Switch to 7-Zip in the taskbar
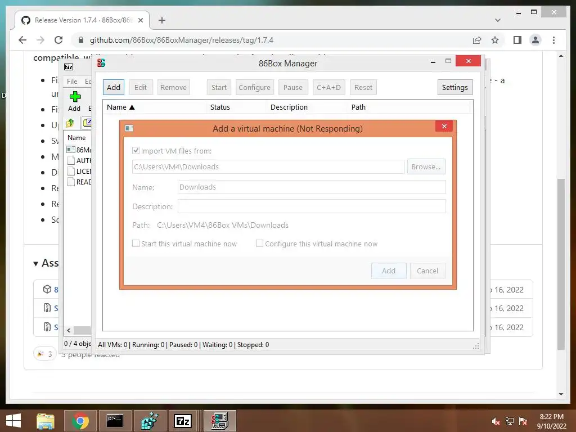The height and width of the screenshot is (432, 576). coord(183,421)
